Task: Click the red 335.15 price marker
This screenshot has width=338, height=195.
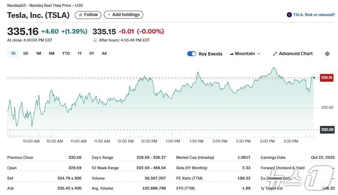Action: (327, 77)
